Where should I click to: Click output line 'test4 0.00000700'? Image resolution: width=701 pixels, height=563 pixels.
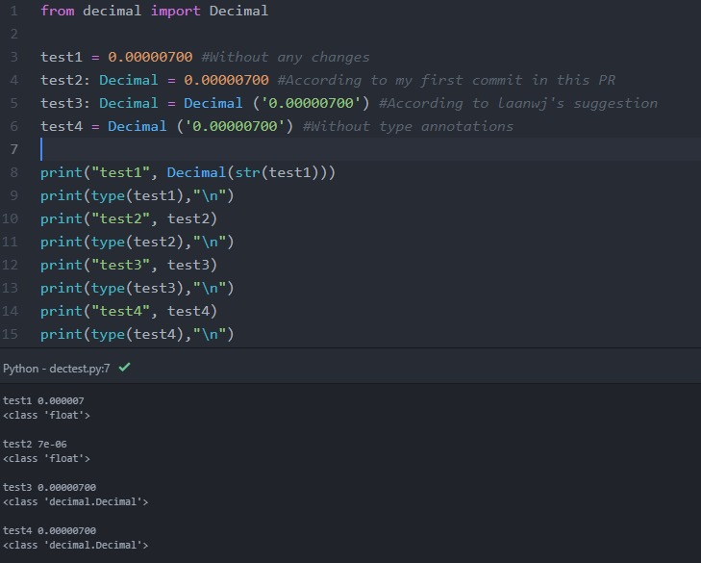[50, 530]
